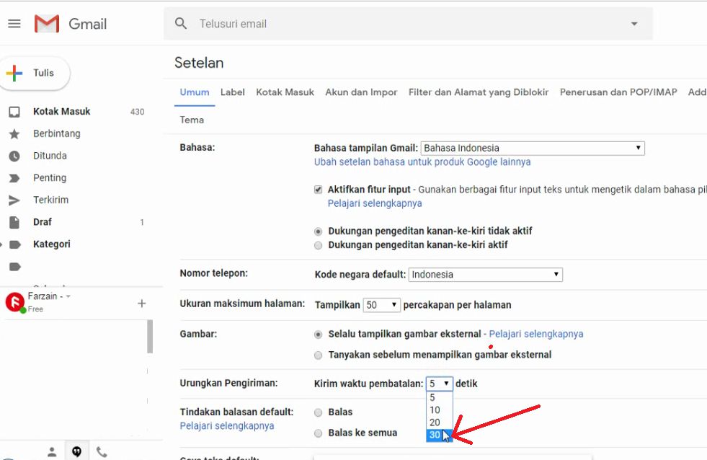Open Farzain status dropdown arrow
This screenshot has width=707, height=460.
(x=68, y=296)
